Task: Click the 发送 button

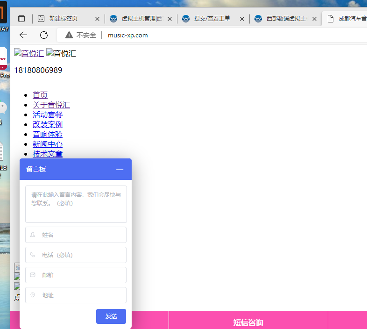Action: [x=111, y=316]
